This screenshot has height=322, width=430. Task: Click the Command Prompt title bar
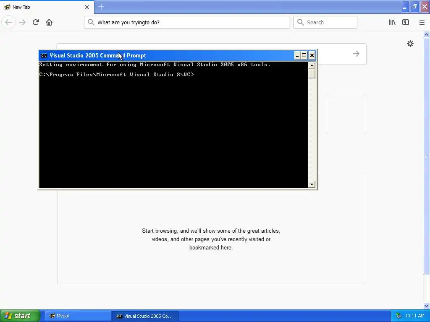[x=177, y=56]
